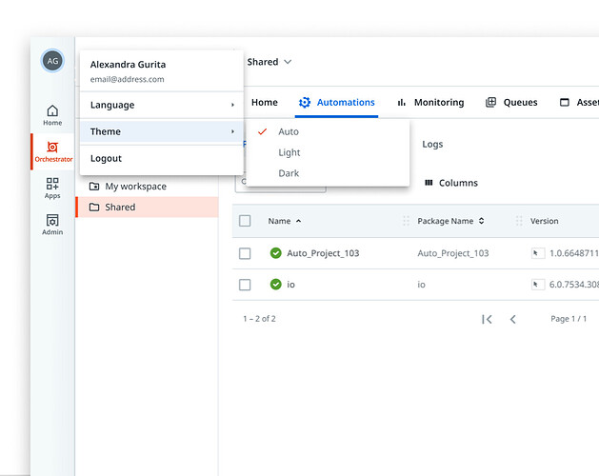Image resolution: width=599 pixels, height=476 pixels.
Task: Select My workspace in folder tree
Action: coord(147,187)
